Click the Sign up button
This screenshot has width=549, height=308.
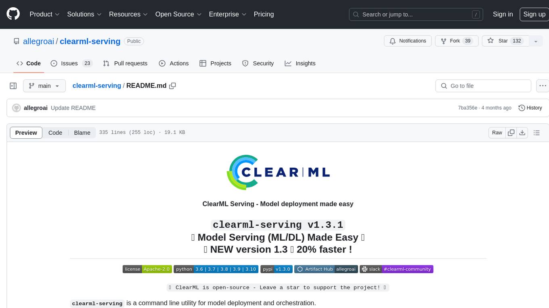[534, 14]
